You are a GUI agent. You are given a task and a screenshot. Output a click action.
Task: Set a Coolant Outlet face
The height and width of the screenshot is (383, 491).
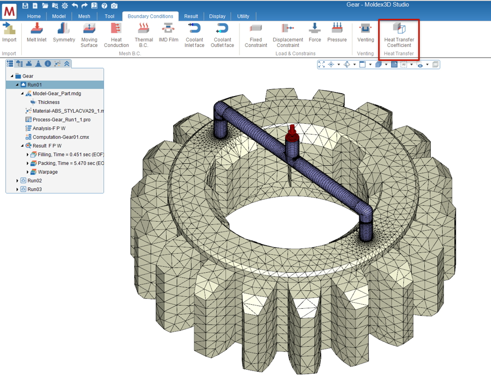222,35
